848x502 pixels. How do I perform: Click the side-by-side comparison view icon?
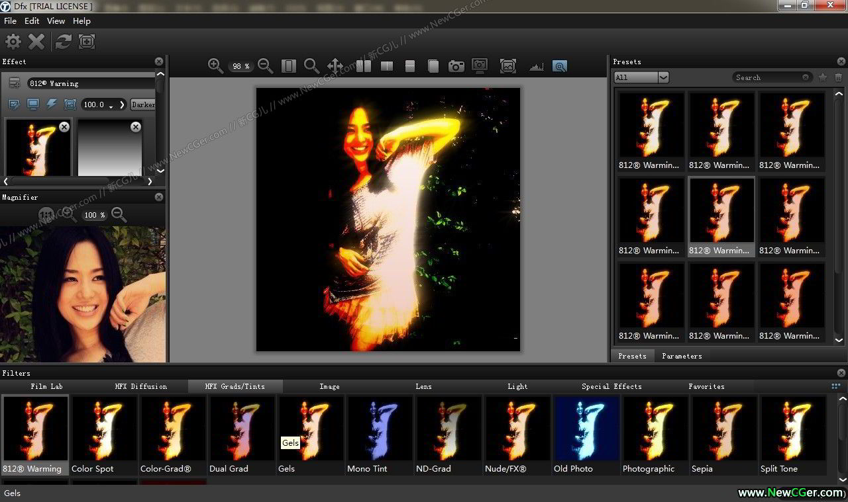click(x=363, y=66)
